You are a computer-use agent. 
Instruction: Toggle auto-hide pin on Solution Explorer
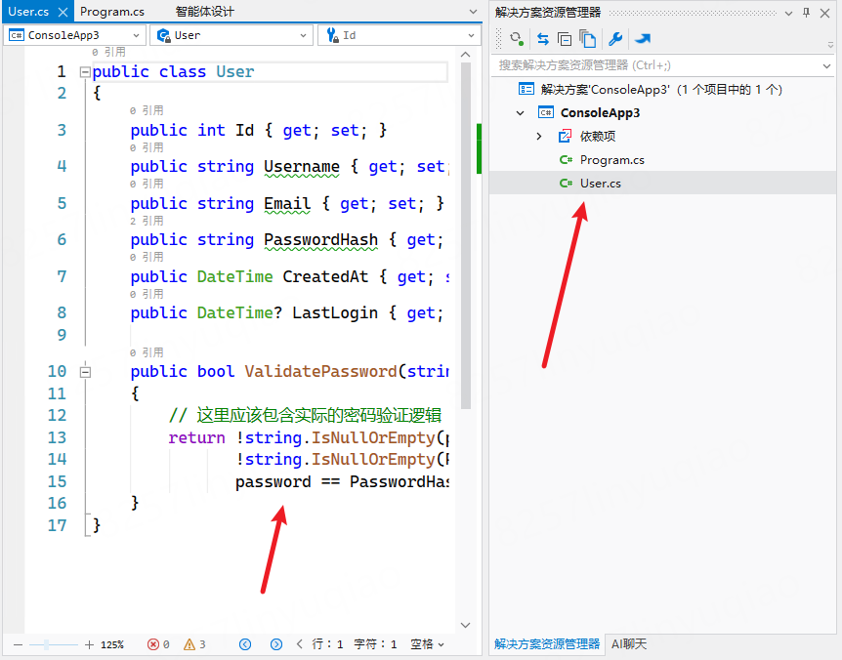[806, 13]
